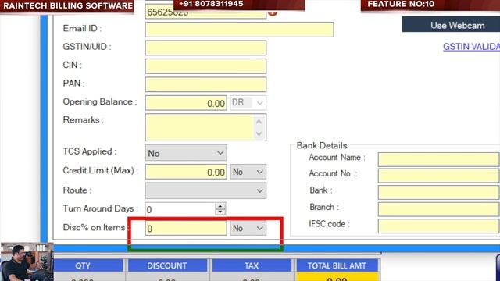Viewport: 500px width, 281px height.
Task: Click the Bank Details Account Name field
Action: (439, 159)
